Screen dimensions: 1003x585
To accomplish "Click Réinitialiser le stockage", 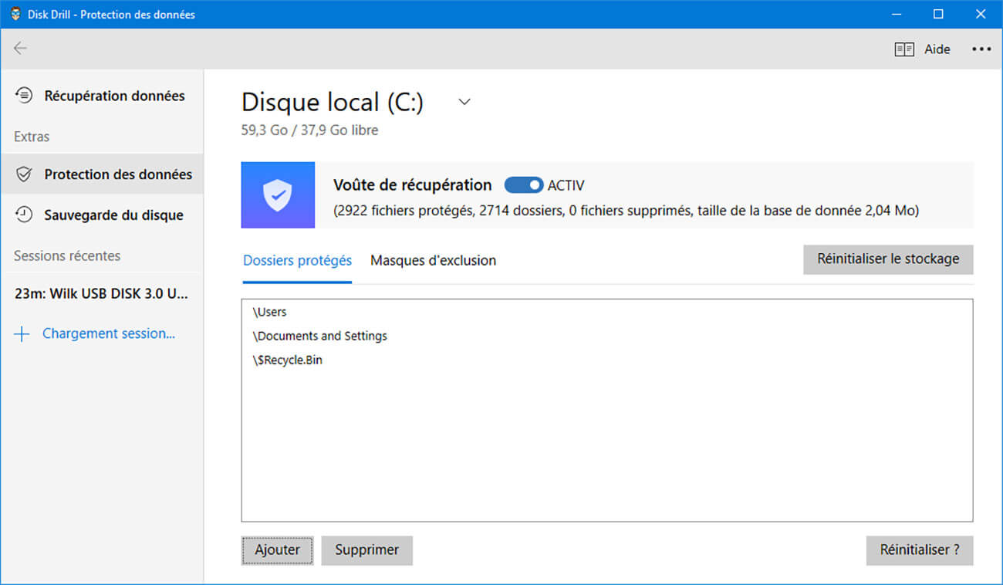I will point(888,259).
